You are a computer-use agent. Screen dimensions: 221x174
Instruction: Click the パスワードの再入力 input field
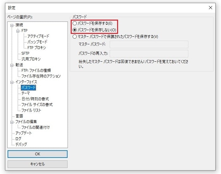(x=149, y=53)
